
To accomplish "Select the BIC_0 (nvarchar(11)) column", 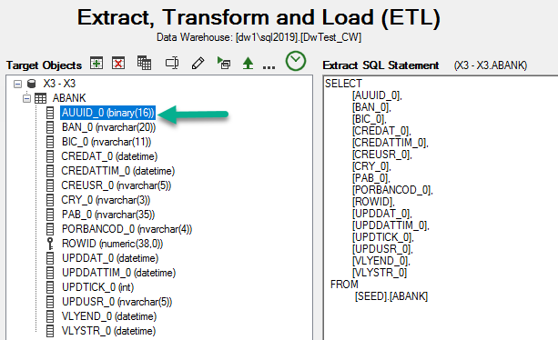I will click(107, 142).
